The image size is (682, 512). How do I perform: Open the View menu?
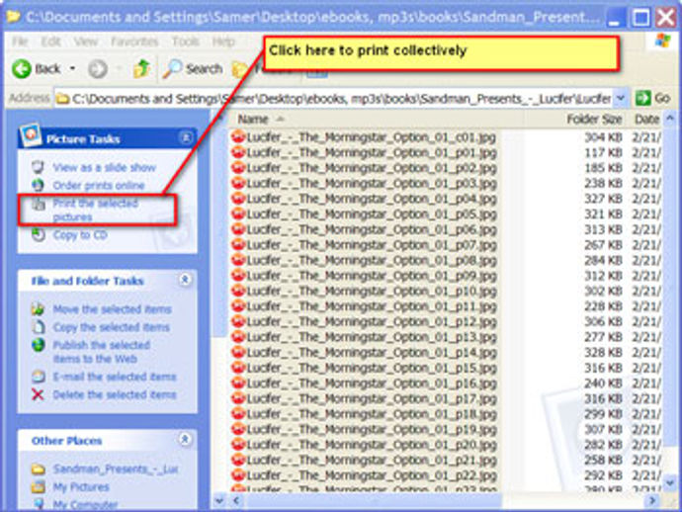click(x=86, y=42)
